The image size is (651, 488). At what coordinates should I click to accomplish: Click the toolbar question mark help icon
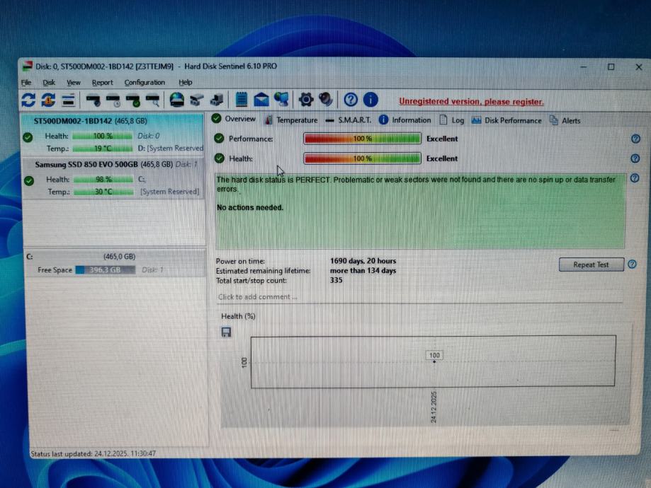(351, 100)
